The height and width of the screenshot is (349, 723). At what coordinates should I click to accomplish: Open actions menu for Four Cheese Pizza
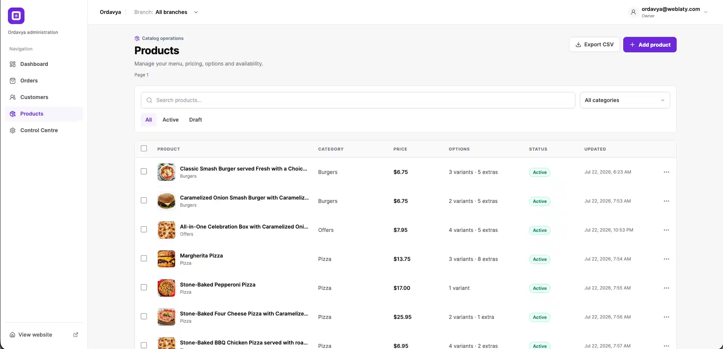[x=667, y=317]
